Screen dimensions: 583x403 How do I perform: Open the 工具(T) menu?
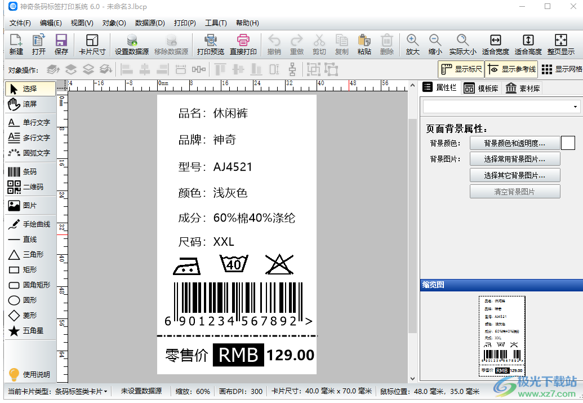216,23
